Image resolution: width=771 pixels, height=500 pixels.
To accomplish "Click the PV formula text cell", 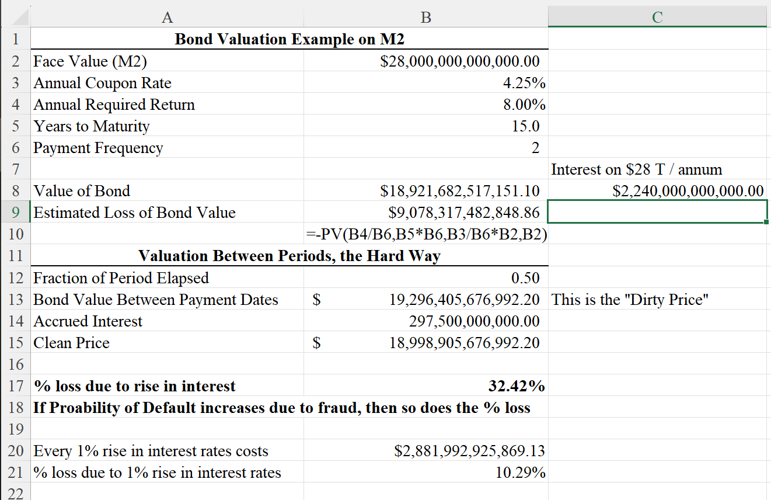I will click(427, 235).
